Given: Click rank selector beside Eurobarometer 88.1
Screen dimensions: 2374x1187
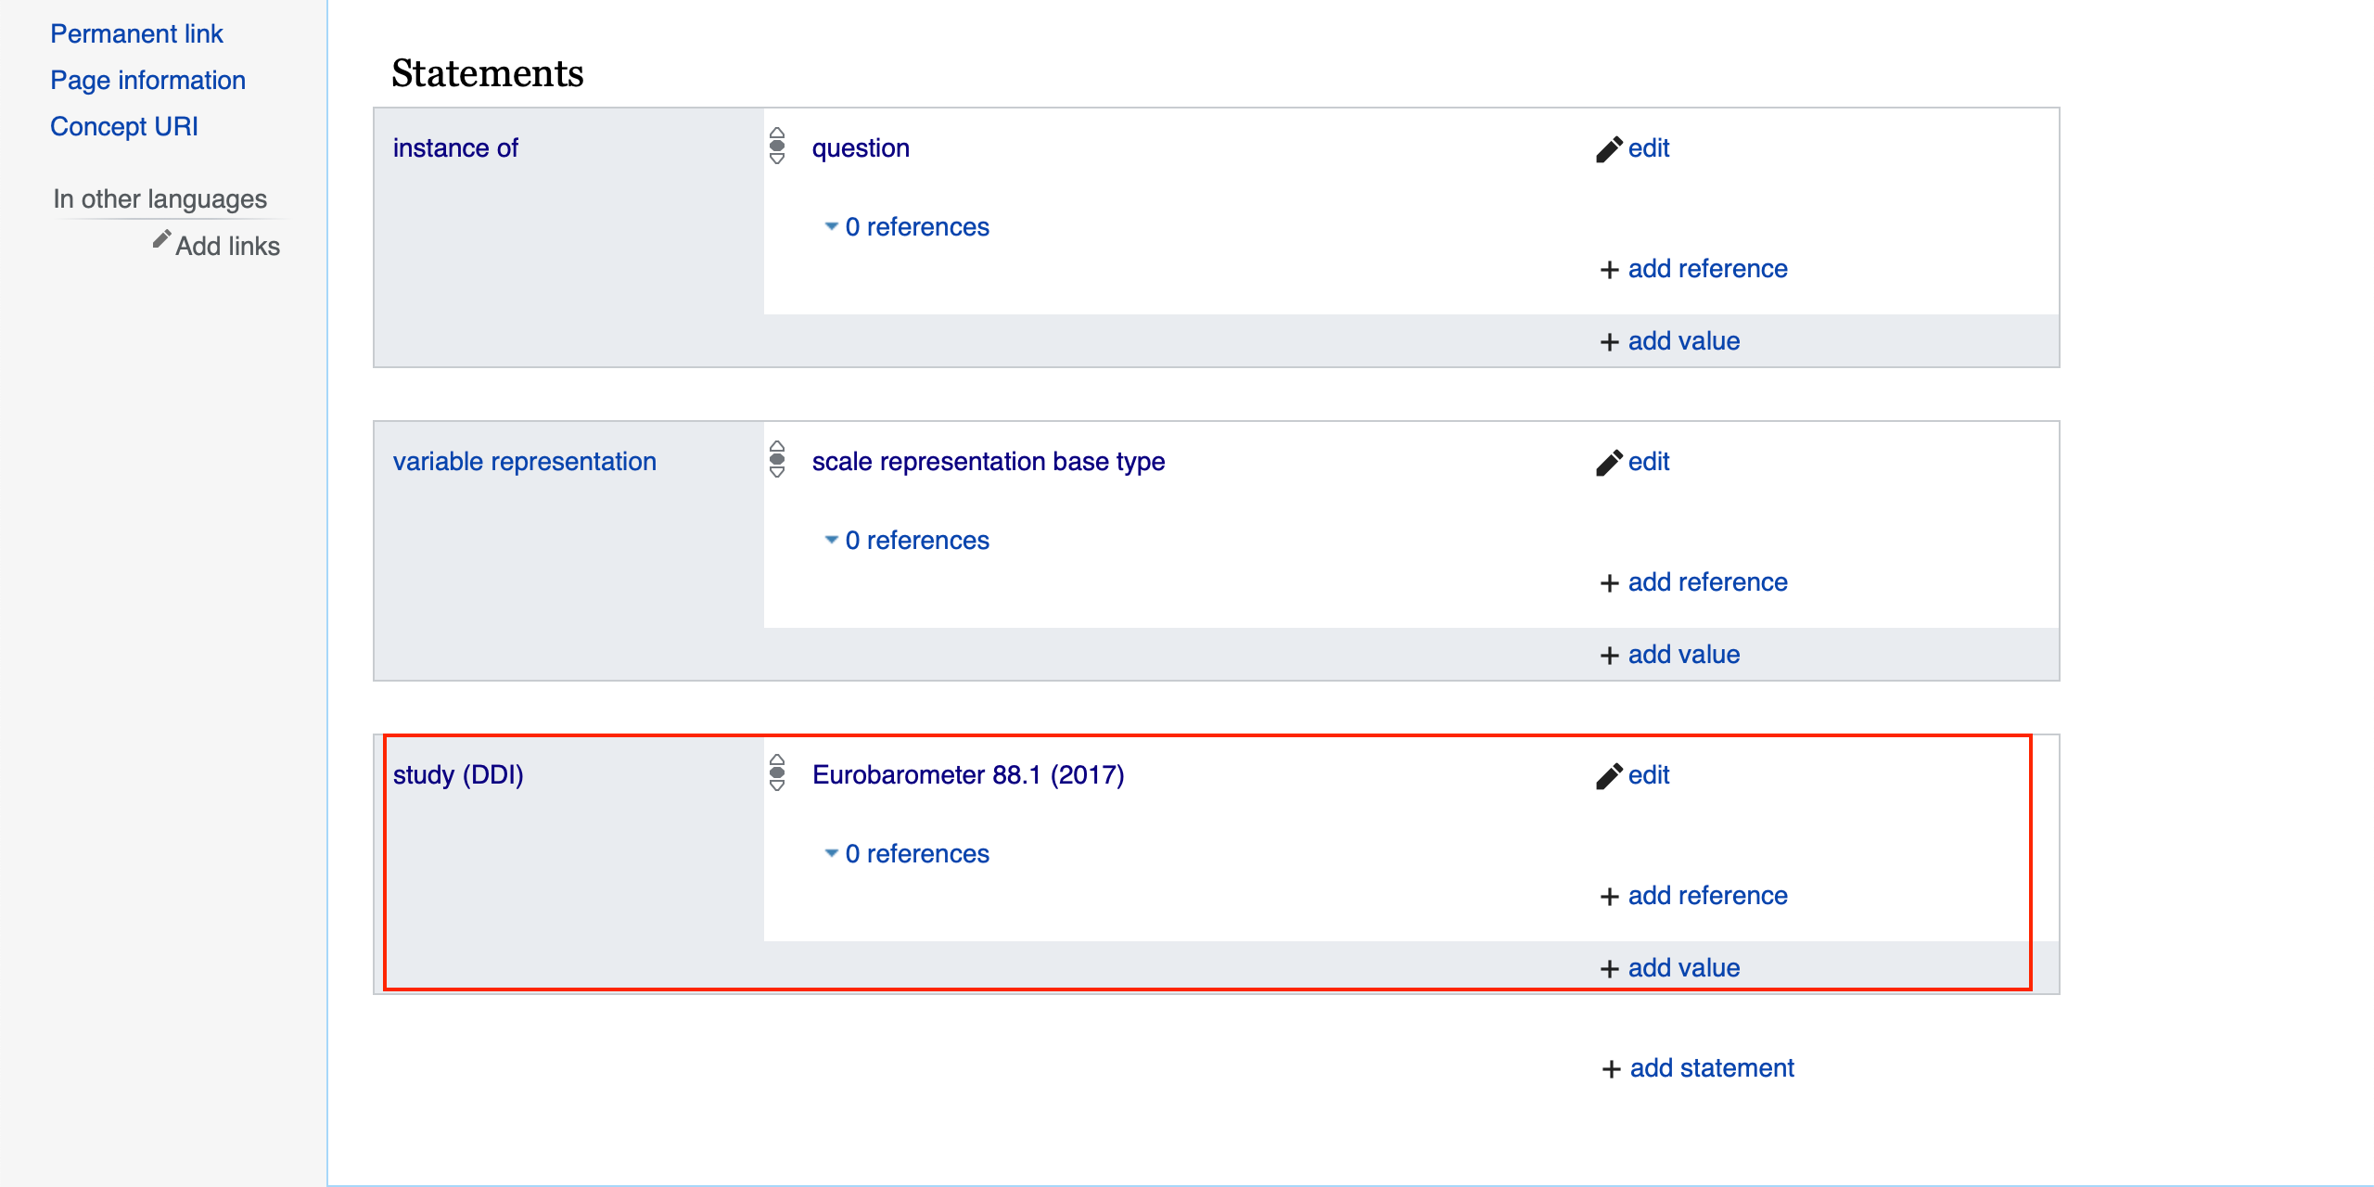Looking at the screenshot, I should [777, 773].
